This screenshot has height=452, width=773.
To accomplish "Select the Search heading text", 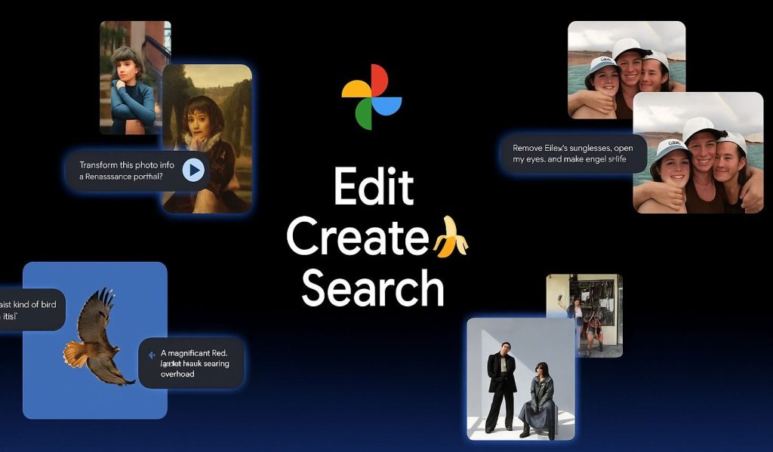I will click(373, 288).
